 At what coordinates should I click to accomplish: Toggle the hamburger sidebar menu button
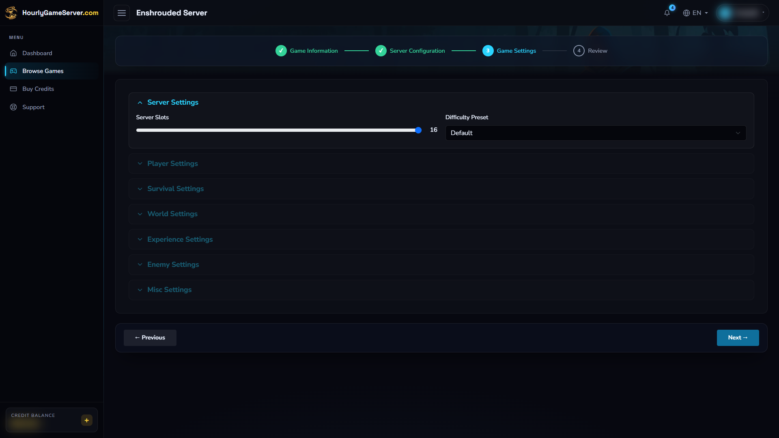click(x=122, y=13)
